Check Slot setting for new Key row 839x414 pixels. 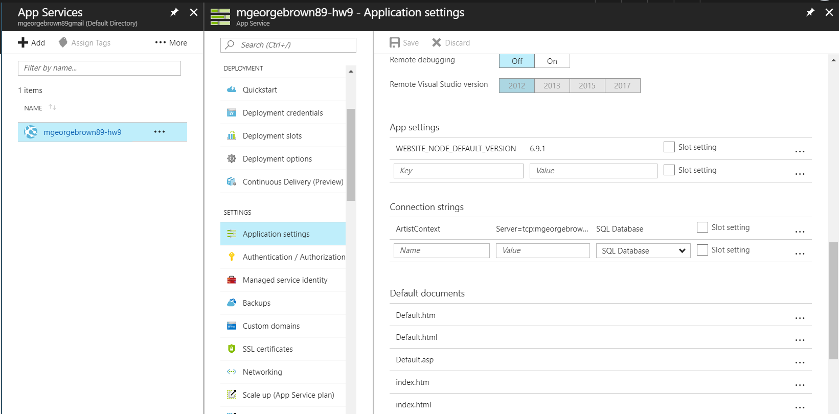pos(669,170)
